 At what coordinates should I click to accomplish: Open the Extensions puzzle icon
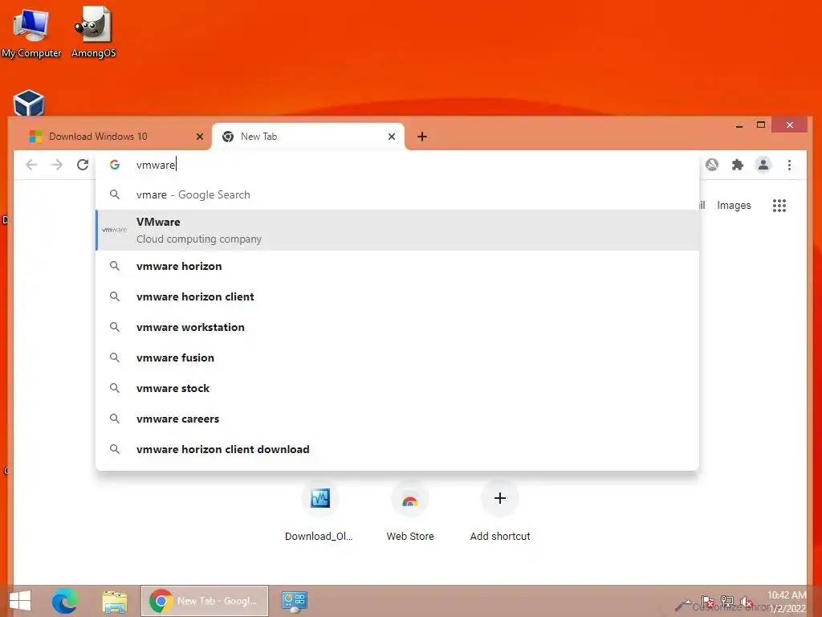[x=738, y=165]
